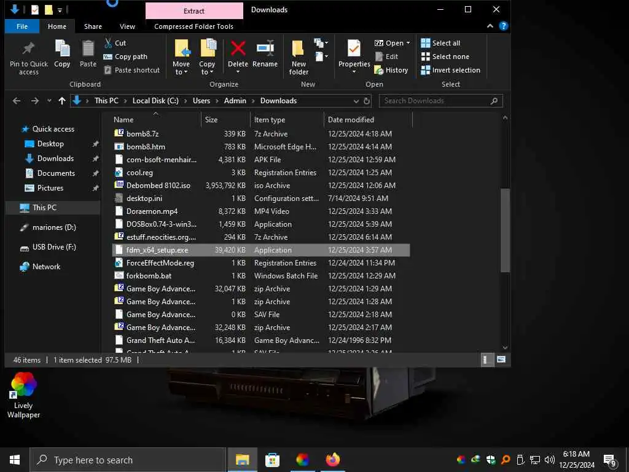Select the forkbomb.bat file
Screen dimensions: 629x472
260,276
